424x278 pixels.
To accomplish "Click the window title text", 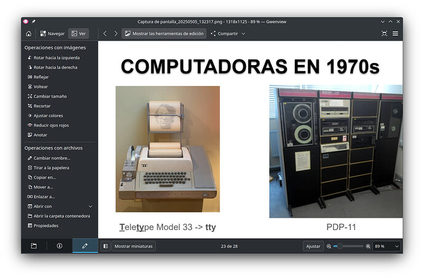I will pos(212,21).
